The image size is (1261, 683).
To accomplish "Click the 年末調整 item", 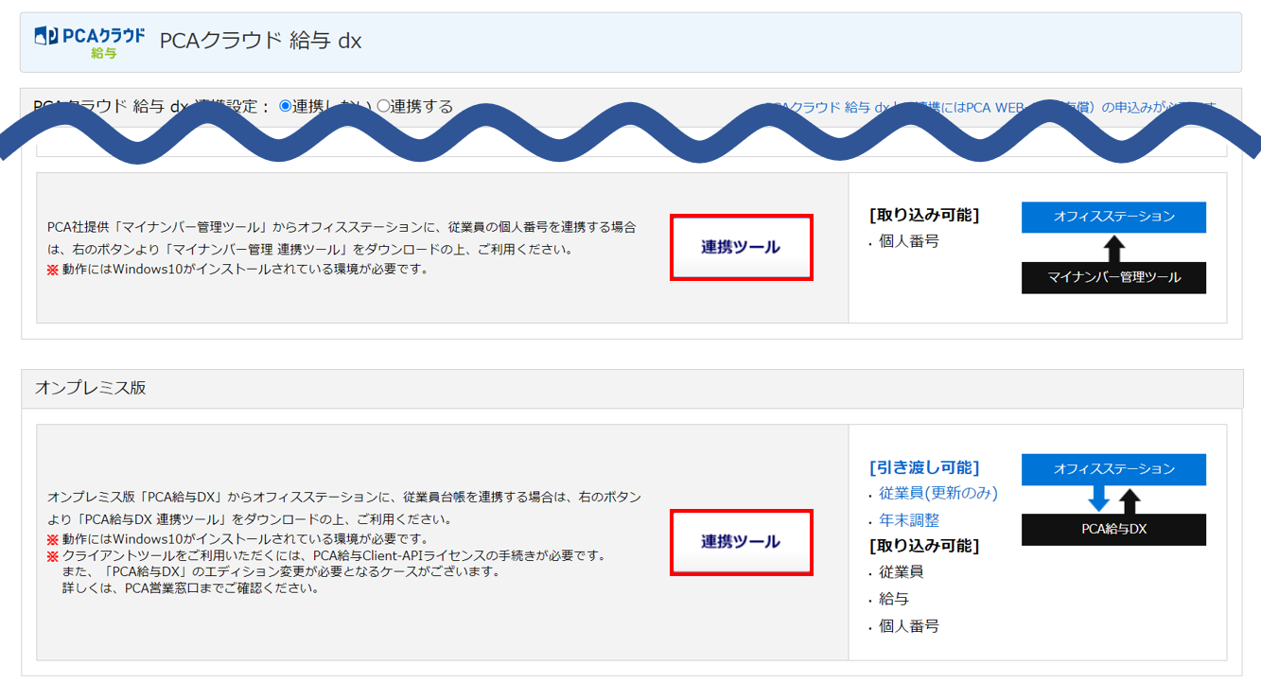I will click(x=909, y=520).
